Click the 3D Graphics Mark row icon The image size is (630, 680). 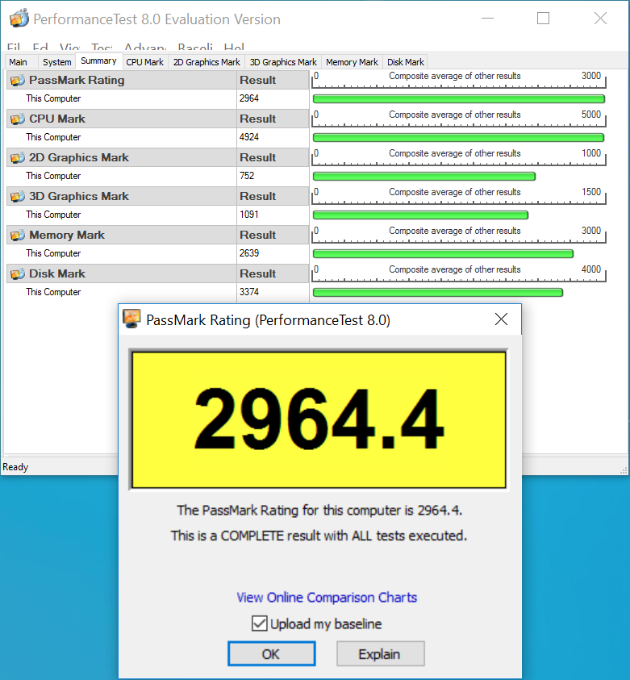point(18,196)
